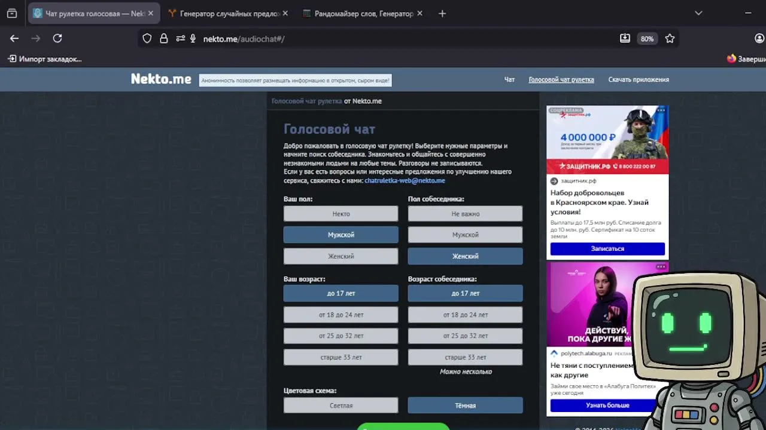Open Скачать приложения in the header

tap(639, 79)
